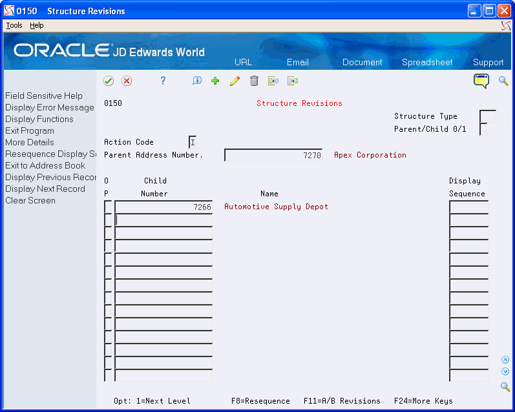This screenshot has width=515, height=412.
Task: Click the yellow pencil Change icon
Action: pos(235,81)
